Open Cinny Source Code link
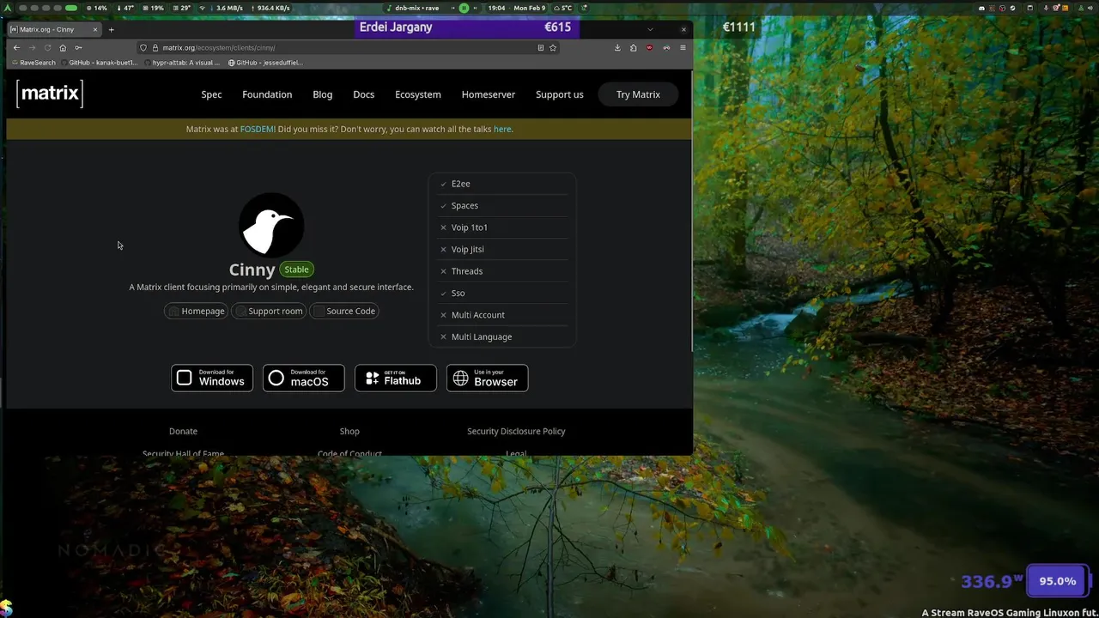This screenshot has height=618, width=1099. coord(344,311)
